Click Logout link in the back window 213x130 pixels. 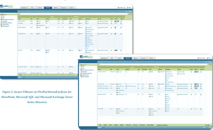[24, 77]
